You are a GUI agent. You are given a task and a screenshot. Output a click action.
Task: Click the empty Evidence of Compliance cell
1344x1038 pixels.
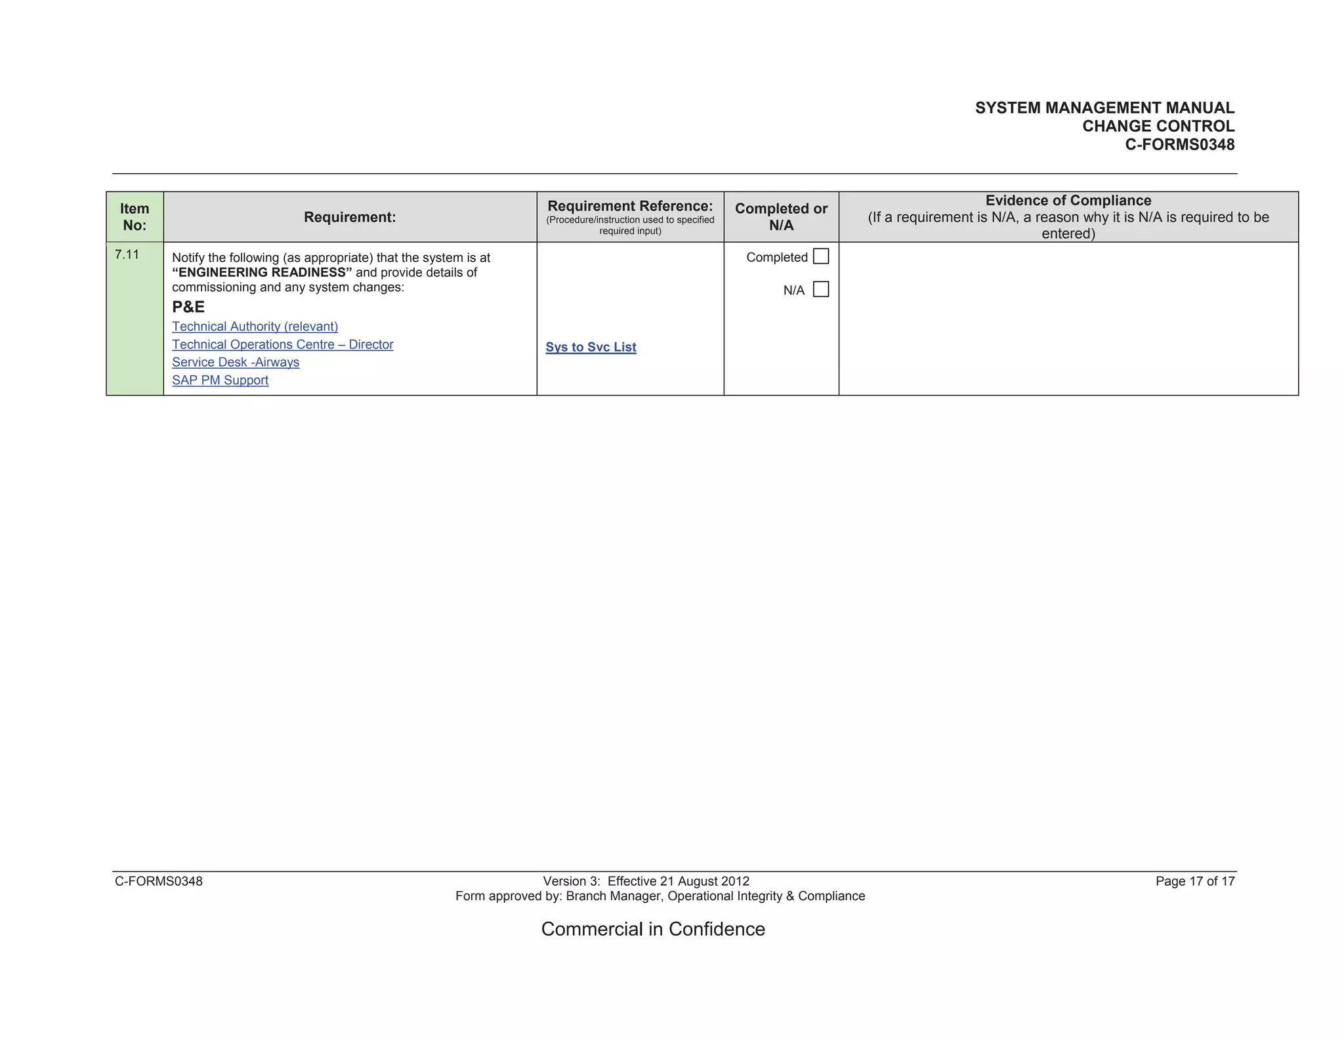(x=1068, y=318)
